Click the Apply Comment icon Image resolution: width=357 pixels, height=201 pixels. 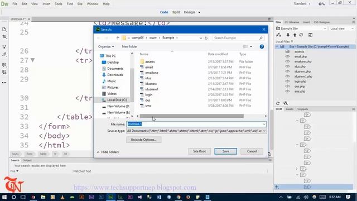click(4, 65)
